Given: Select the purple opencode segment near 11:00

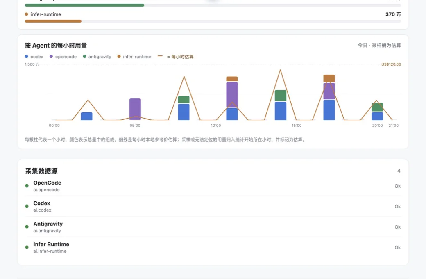Looking at the screenshot, I should [x=232, y=94].
